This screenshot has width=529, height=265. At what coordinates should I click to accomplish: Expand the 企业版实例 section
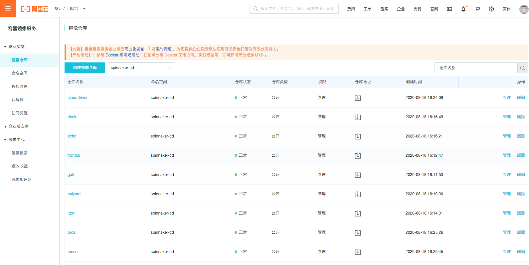click(x=16, y=126)
